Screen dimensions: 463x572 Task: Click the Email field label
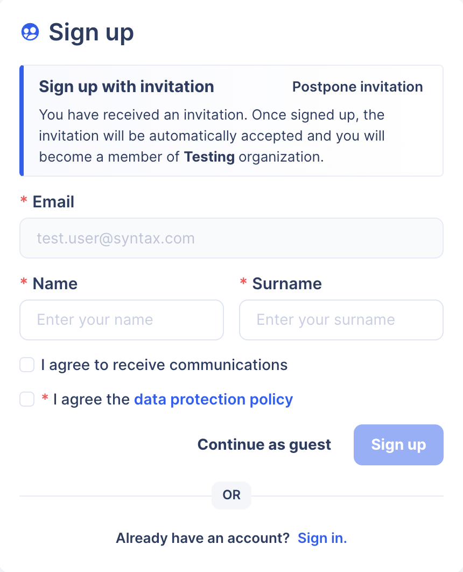(53, 202)
